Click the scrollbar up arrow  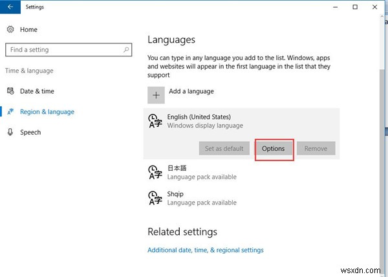click(x=382, y=17)
